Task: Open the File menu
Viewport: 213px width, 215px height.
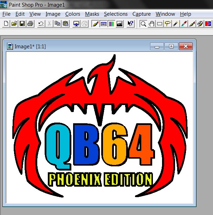Action: click(6, 14)
